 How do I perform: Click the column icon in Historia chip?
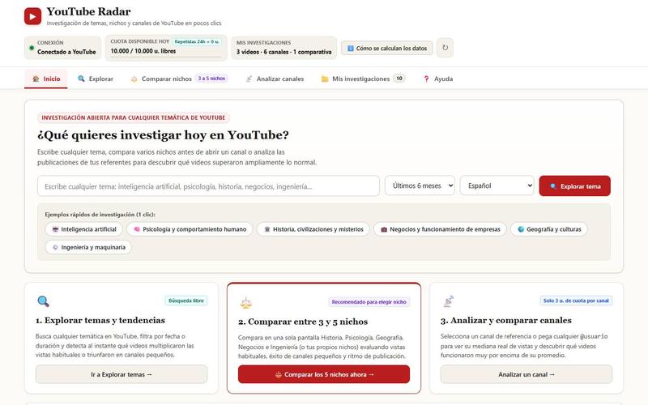(267, 229)
